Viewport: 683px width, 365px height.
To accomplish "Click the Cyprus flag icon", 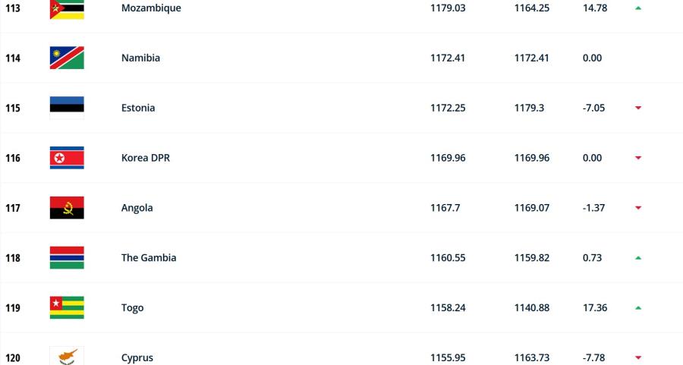I will tap(67, 357).
